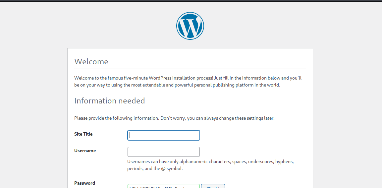The image size is (382, 188).
Task: Click the "Information needed" heading
Action: click(x=109, y=100)
